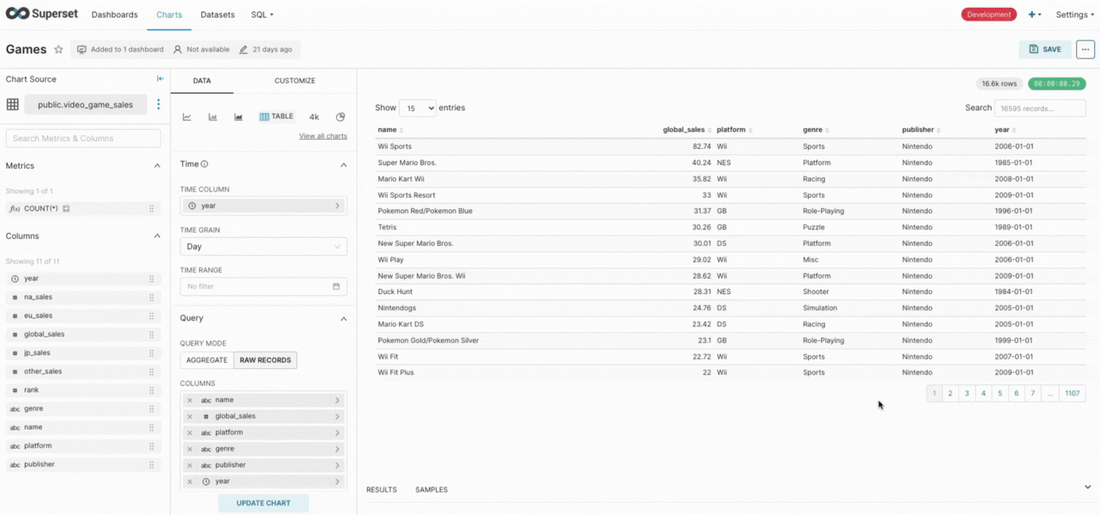Image resolution: width=1100 pixels, height=515 pixels.
Task: Remove the genre column from query
Action: point(190,449)
